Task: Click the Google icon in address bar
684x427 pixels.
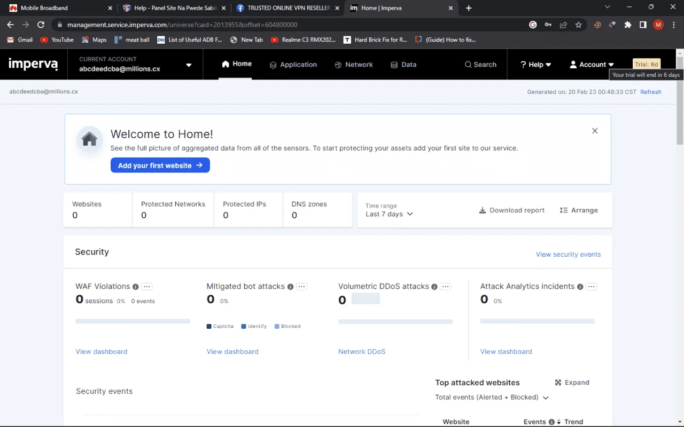Action: pyautogui.click(x=533, y=25)
